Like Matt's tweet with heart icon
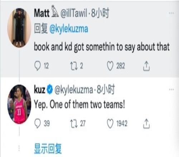The image size is (179, 157). click(x=110, y=66)
